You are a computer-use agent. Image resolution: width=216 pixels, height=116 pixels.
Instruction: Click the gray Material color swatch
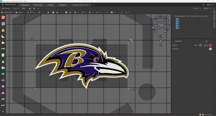(210, 49)
